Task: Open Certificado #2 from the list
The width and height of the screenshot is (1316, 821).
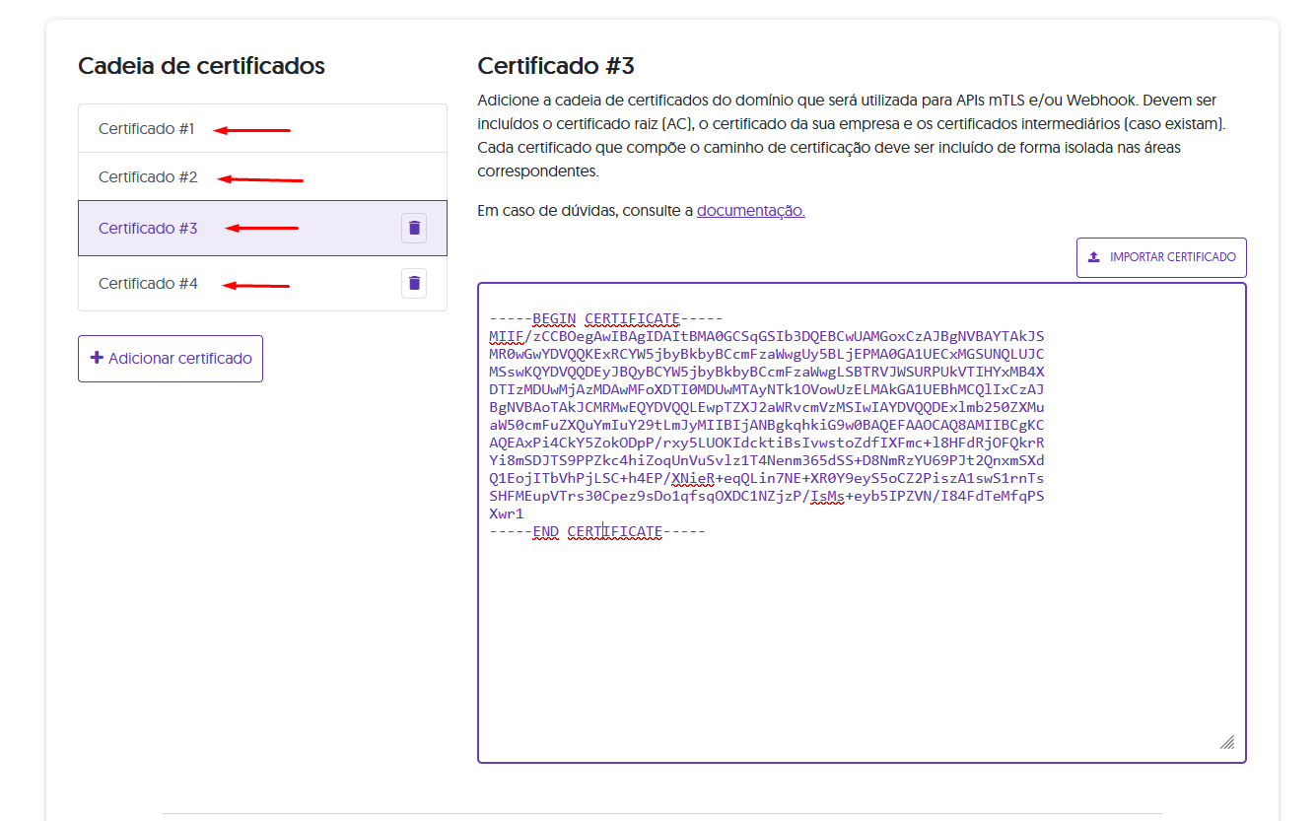Action: tap(148, 177)
